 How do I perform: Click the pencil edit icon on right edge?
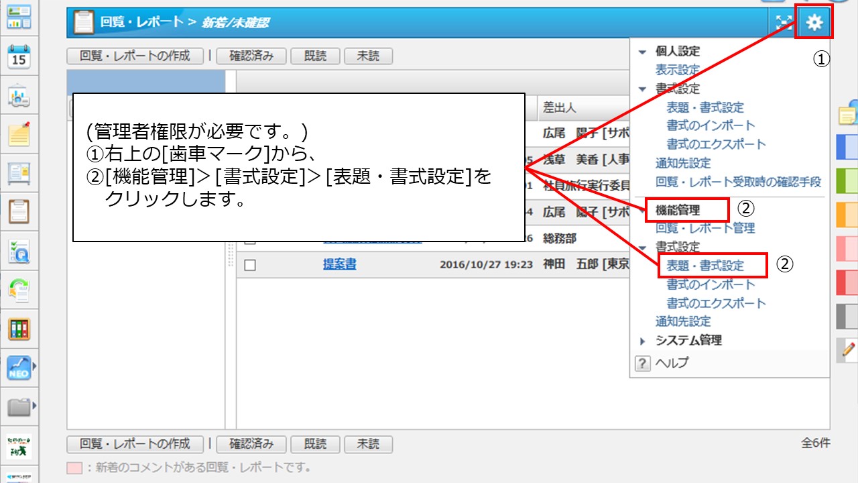click(x=849, y=350)
